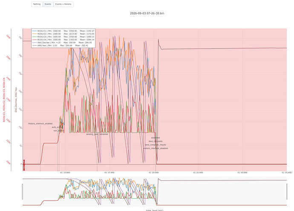This screenshot has height=211, width=294.
Task: Click the 'land_complete_maybe' event label
Action: (156, 145)
